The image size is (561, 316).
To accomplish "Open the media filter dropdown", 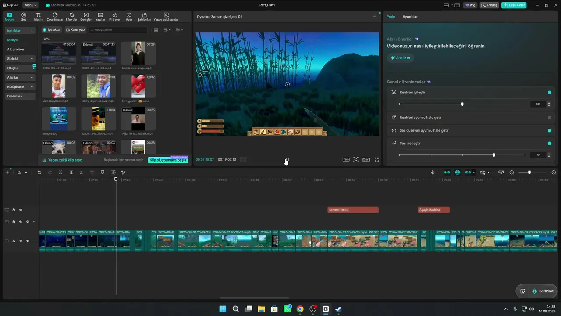I will [x=179, y=30].
